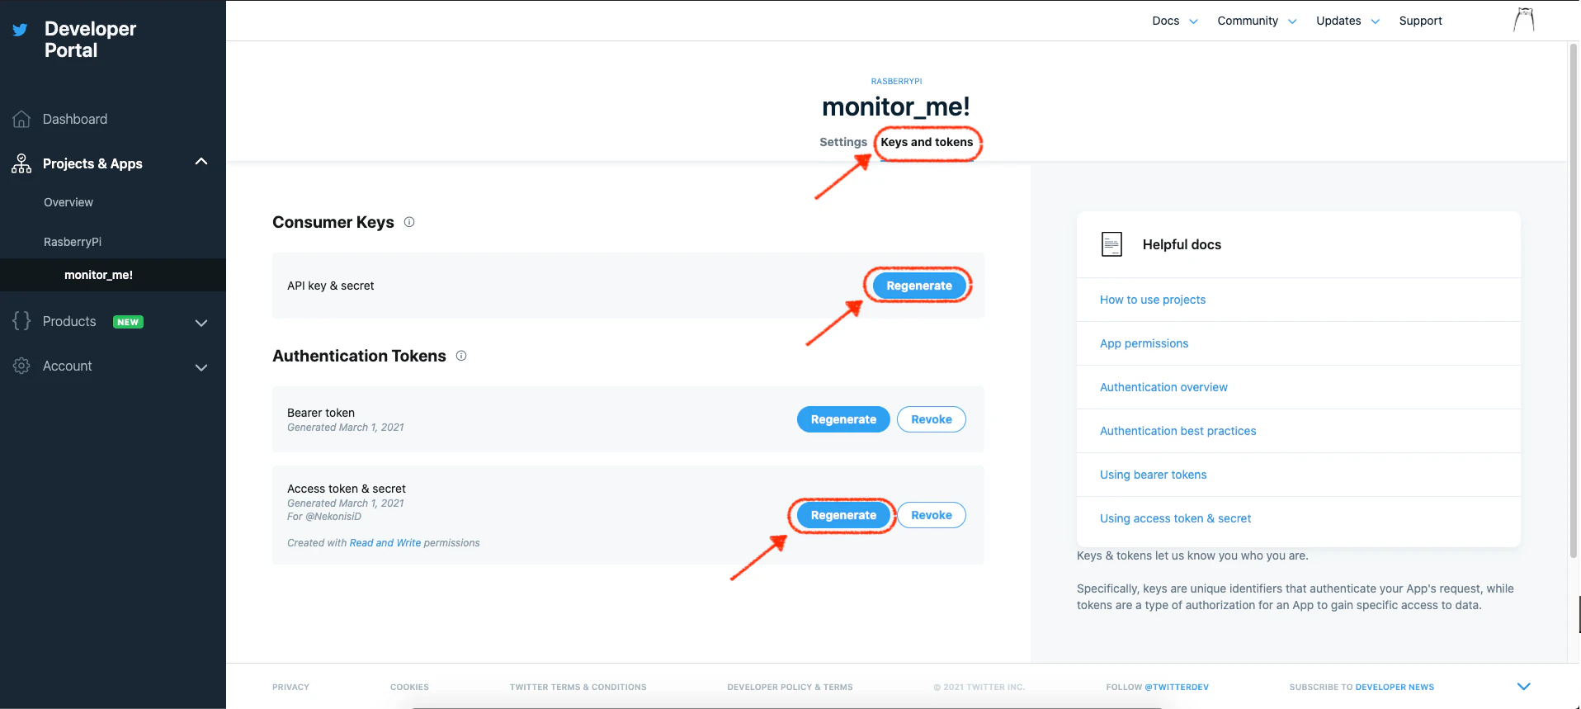Open Twitter Terms & Conditions footer link

578,687
